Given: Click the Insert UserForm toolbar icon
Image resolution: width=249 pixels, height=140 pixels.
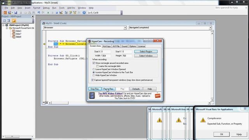Looking at the screenshot, I should (9, 12).
